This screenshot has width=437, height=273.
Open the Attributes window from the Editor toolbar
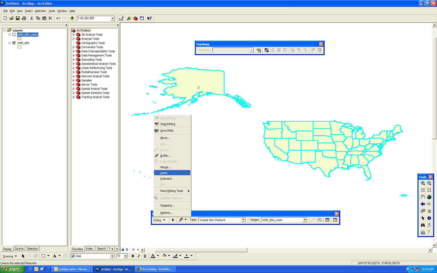click(x=327, y=220)
